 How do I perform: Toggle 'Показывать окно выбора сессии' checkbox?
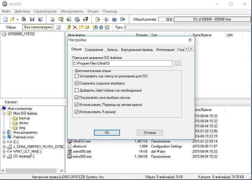(x=77, y=98)
